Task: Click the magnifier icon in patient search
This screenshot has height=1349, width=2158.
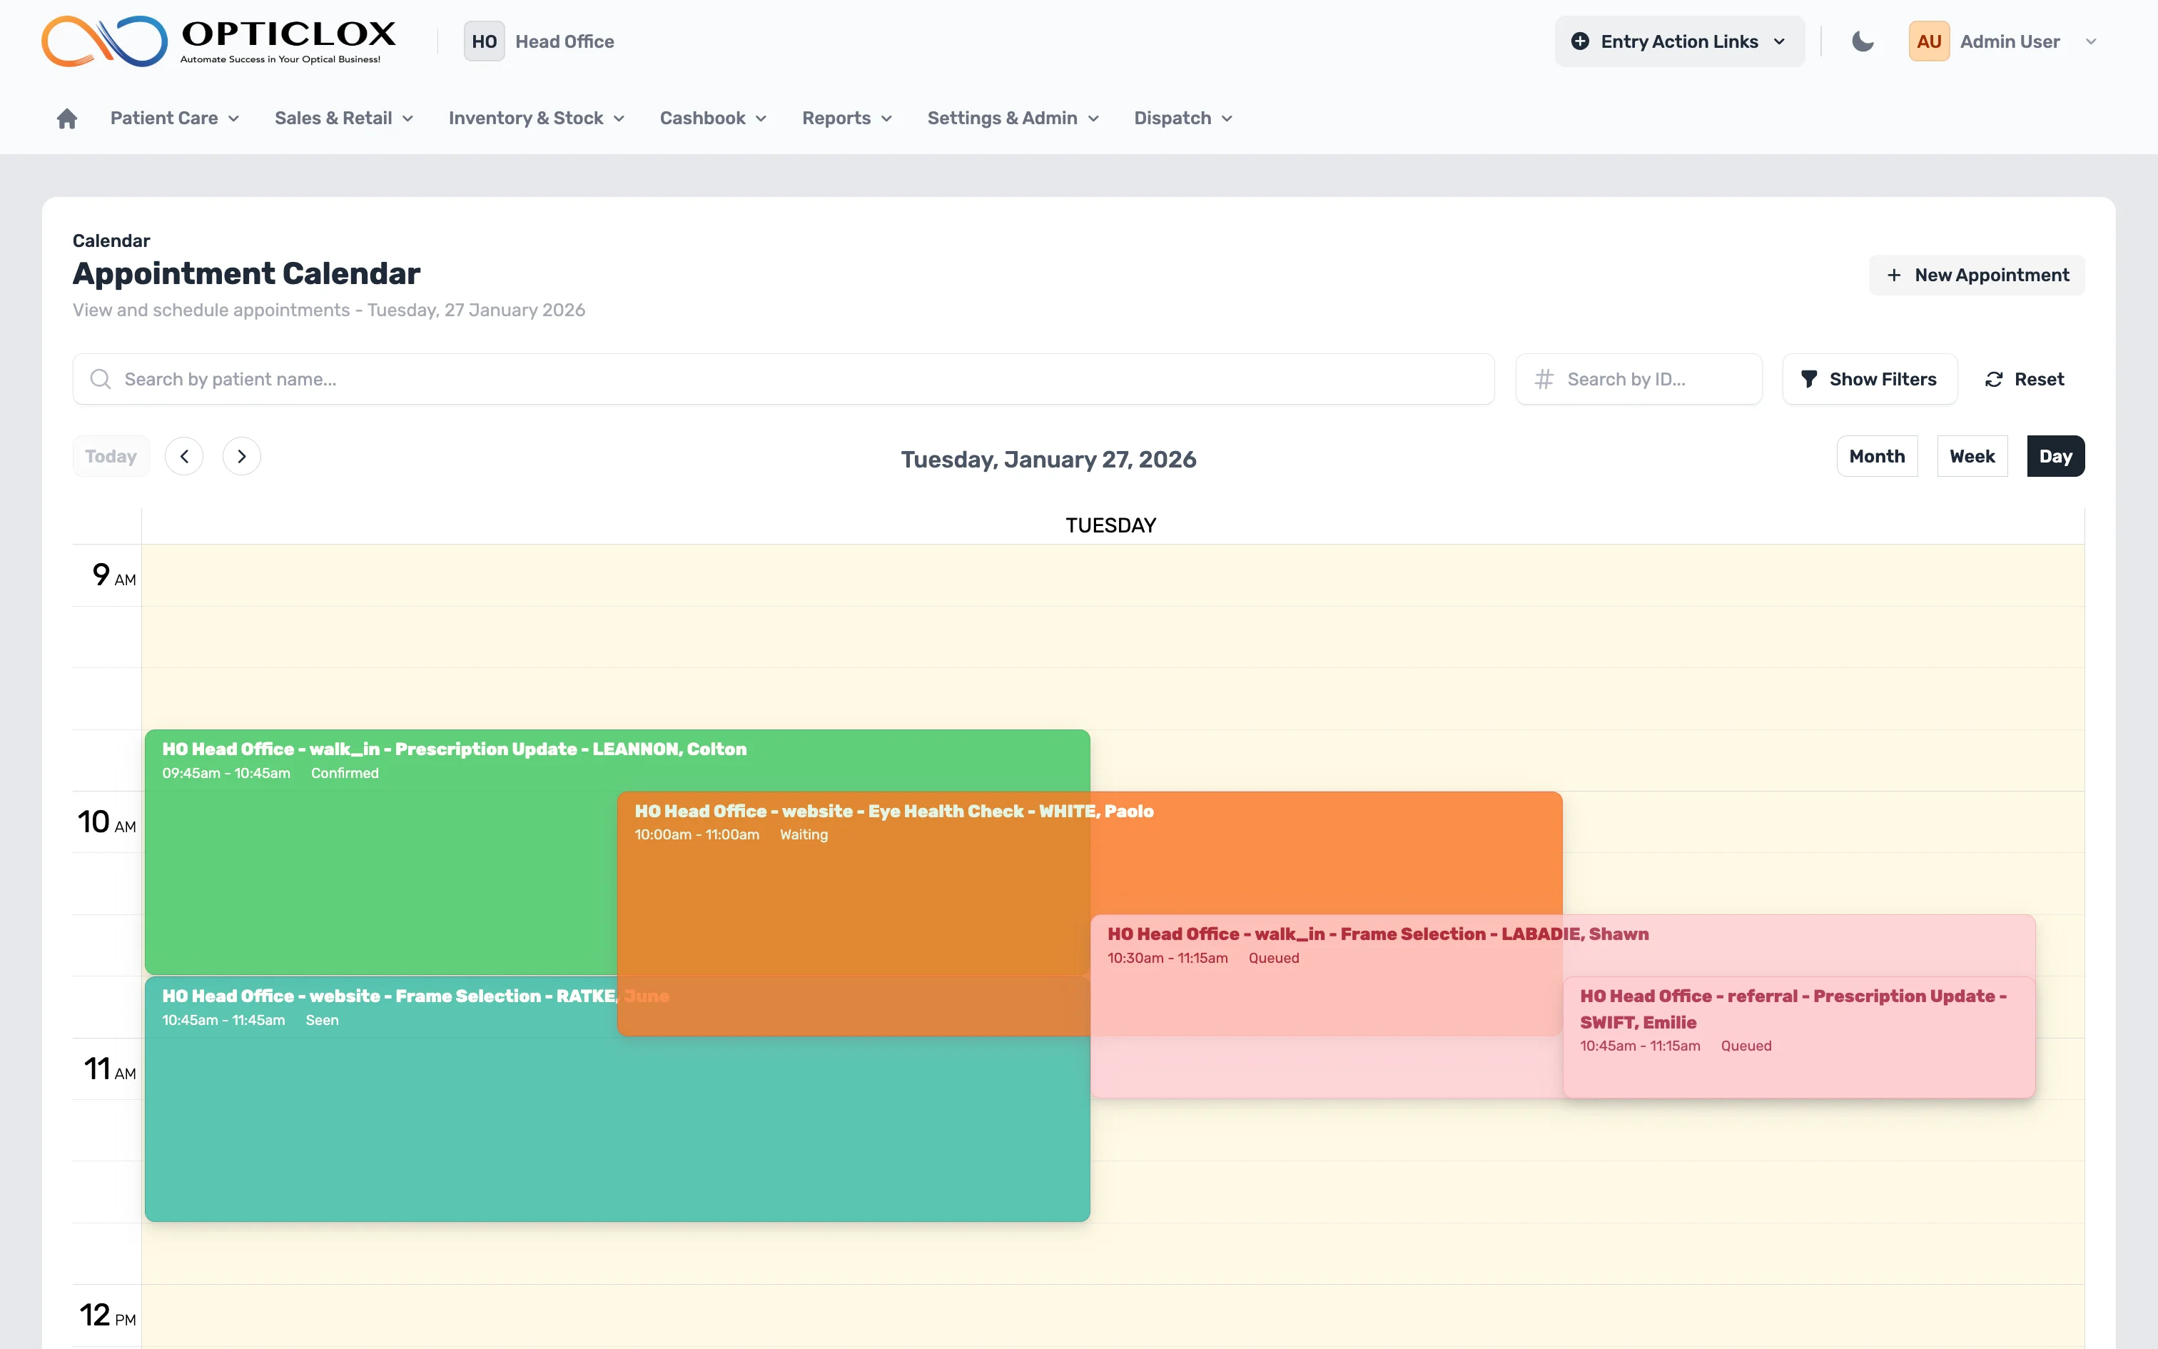Action: tap(100, 378)
